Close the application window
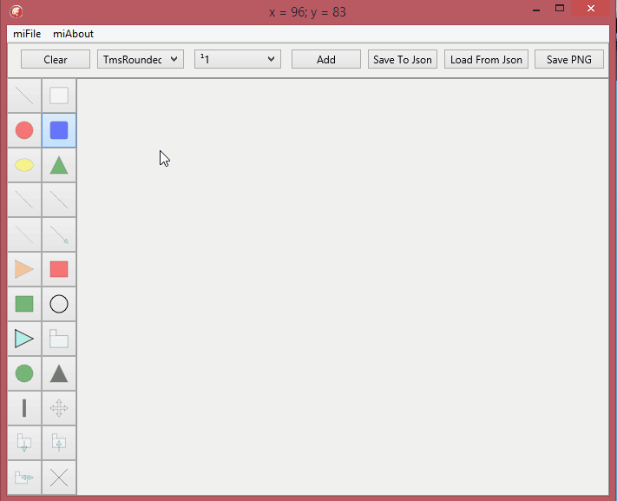 tap(591, 9)
